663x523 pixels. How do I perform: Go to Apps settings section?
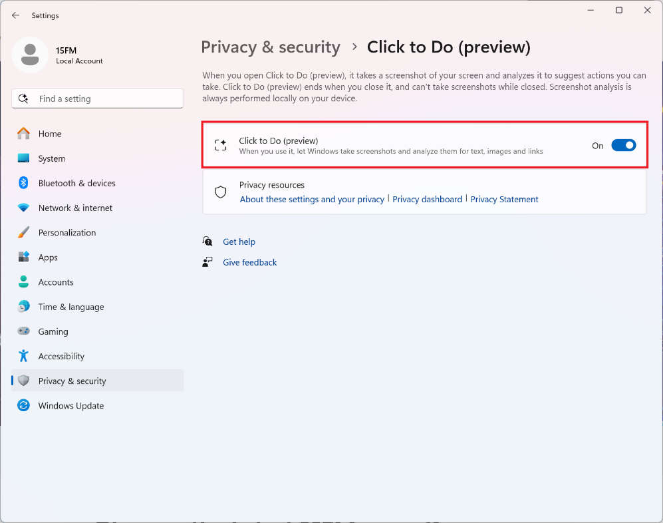coord(48,258)
